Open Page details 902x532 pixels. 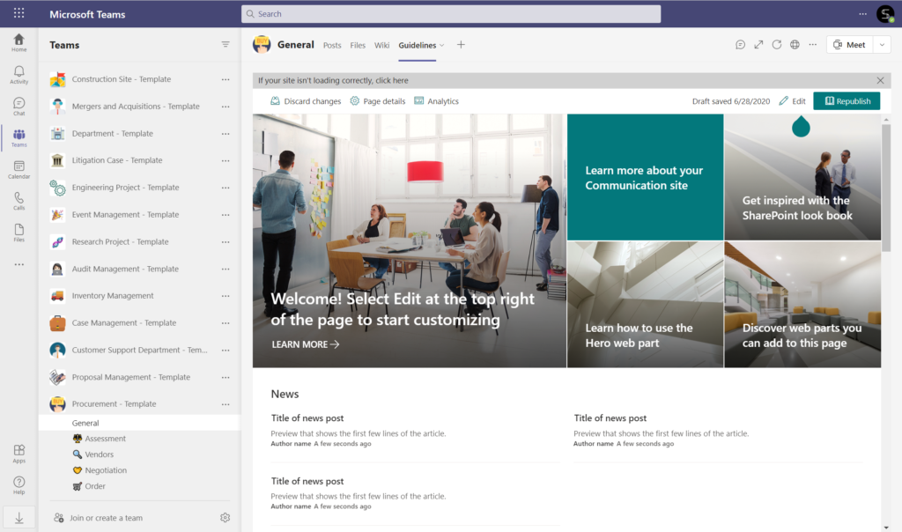pyautogui.click(x=377, y=101)
